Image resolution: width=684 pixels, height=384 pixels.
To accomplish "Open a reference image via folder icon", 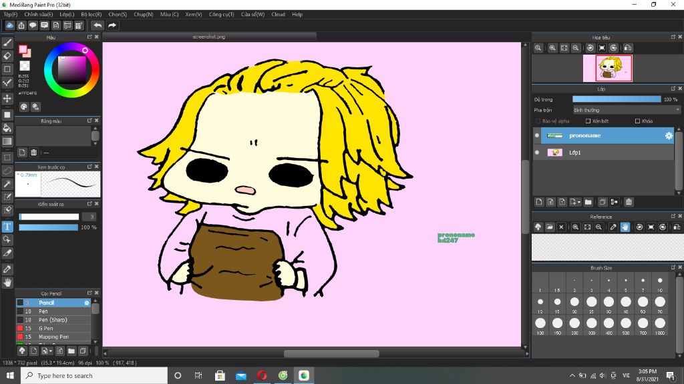I will (x=550, y=227).
